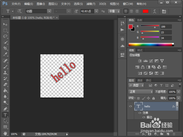The height and width of the screenshot is (137, 183).
Task: Open the layer filter type (类型) dropdown
Action: [136, 85]
